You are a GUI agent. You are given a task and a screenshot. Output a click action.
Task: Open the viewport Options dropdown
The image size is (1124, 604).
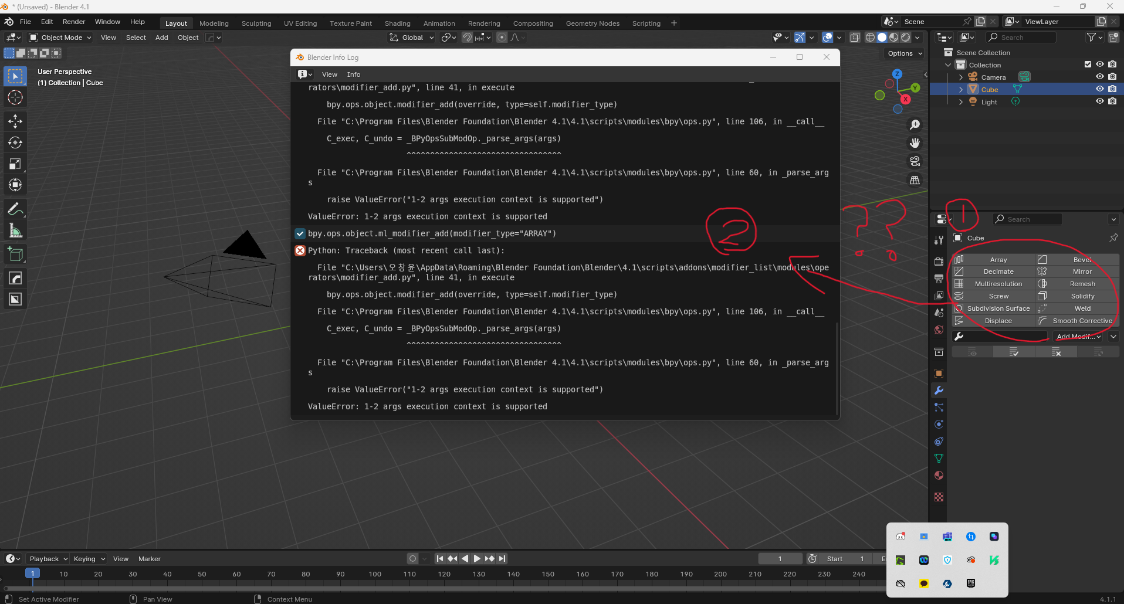pos(904,53)
